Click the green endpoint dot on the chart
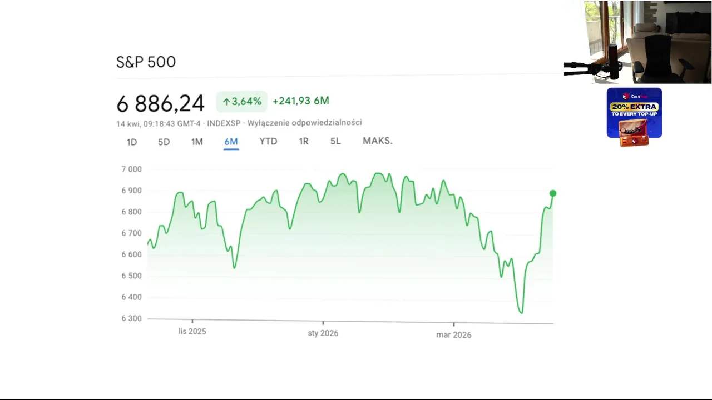The image size is (712, 400). pyautogui.click(x=552, y=193)
